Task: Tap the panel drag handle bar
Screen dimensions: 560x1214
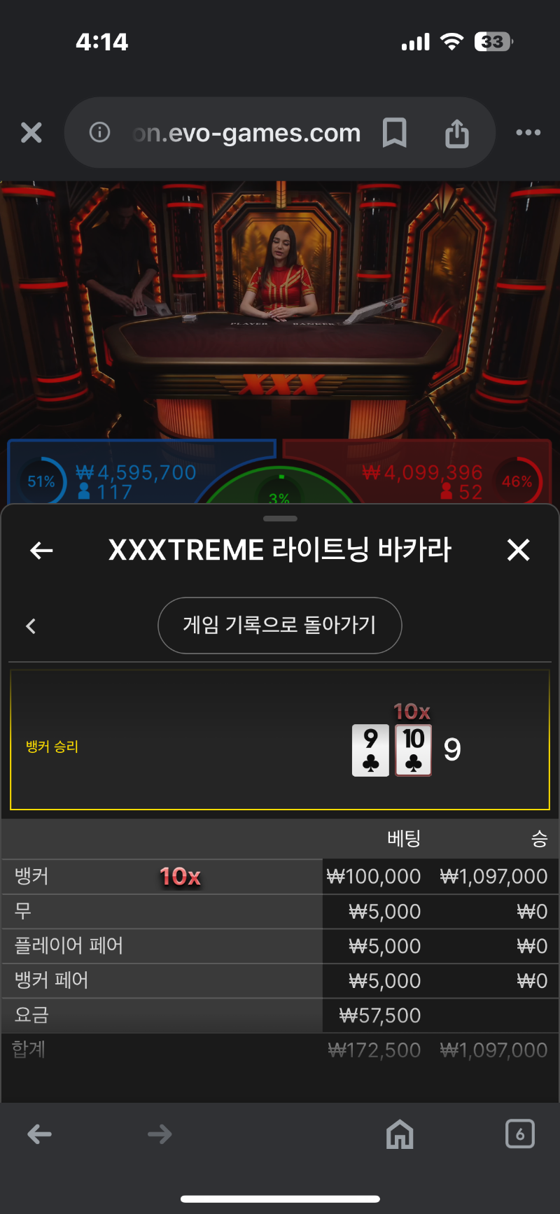Action: click(x=280, y=518)
